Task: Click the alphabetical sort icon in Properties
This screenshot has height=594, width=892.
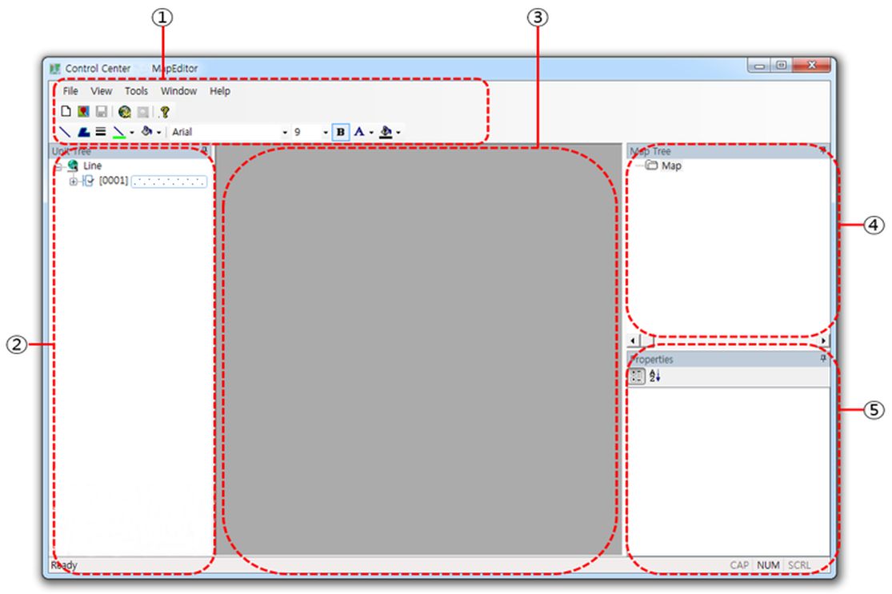Action: pyautogui.click(x=655, y=377)
